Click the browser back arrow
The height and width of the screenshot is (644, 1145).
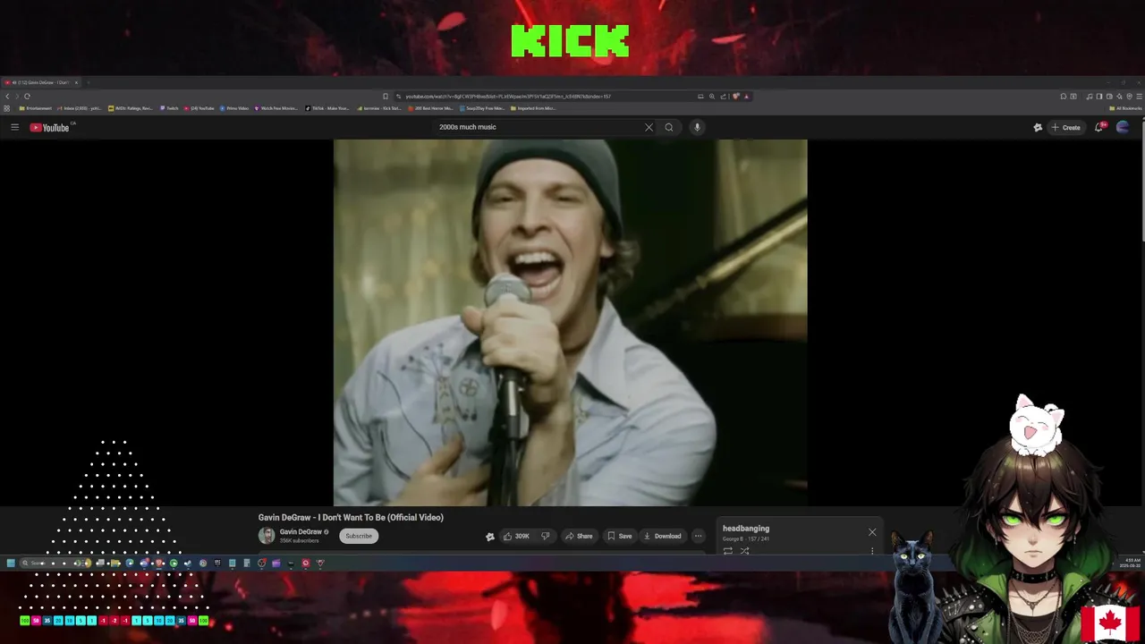(x=7, y=96)
